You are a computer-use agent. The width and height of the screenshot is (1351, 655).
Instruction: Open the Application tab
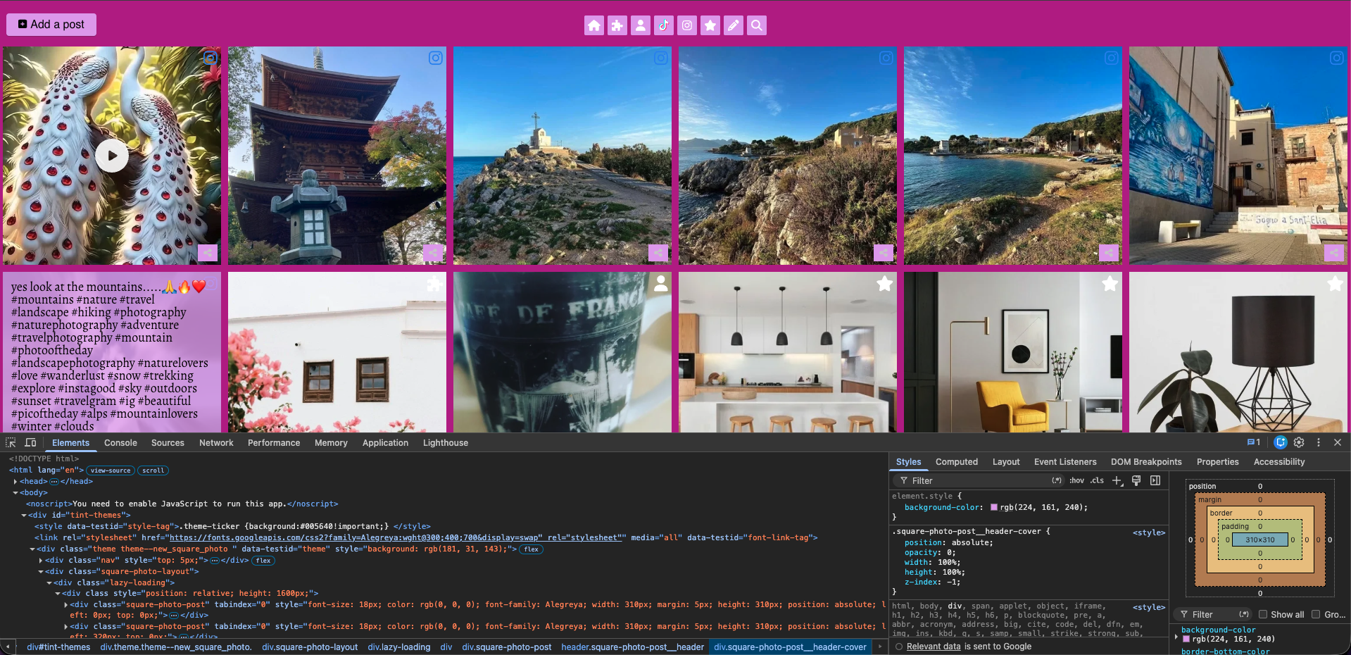pos(385,443)
